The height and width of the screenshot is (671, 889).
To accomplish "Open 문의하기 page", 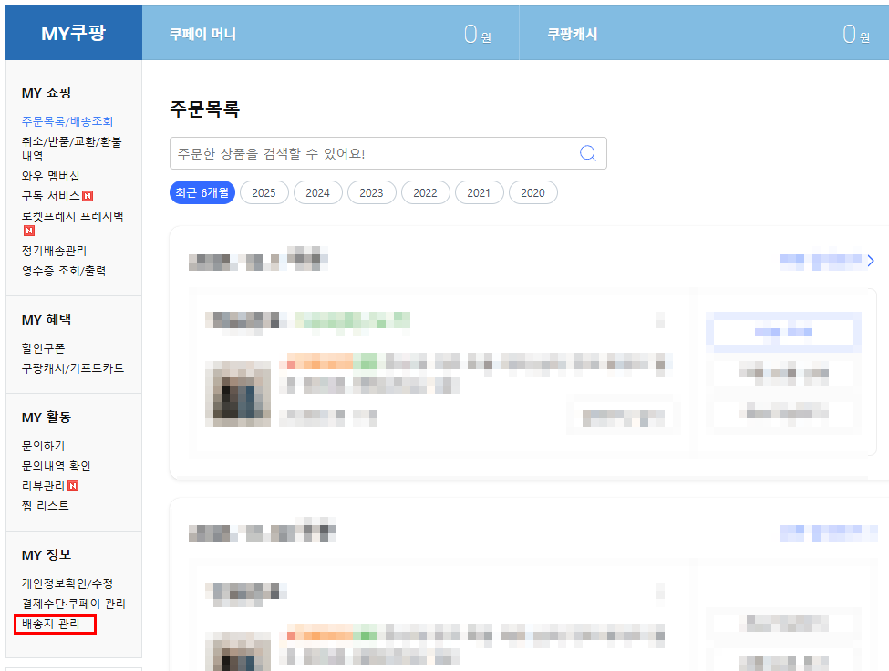I will (43, 446).
